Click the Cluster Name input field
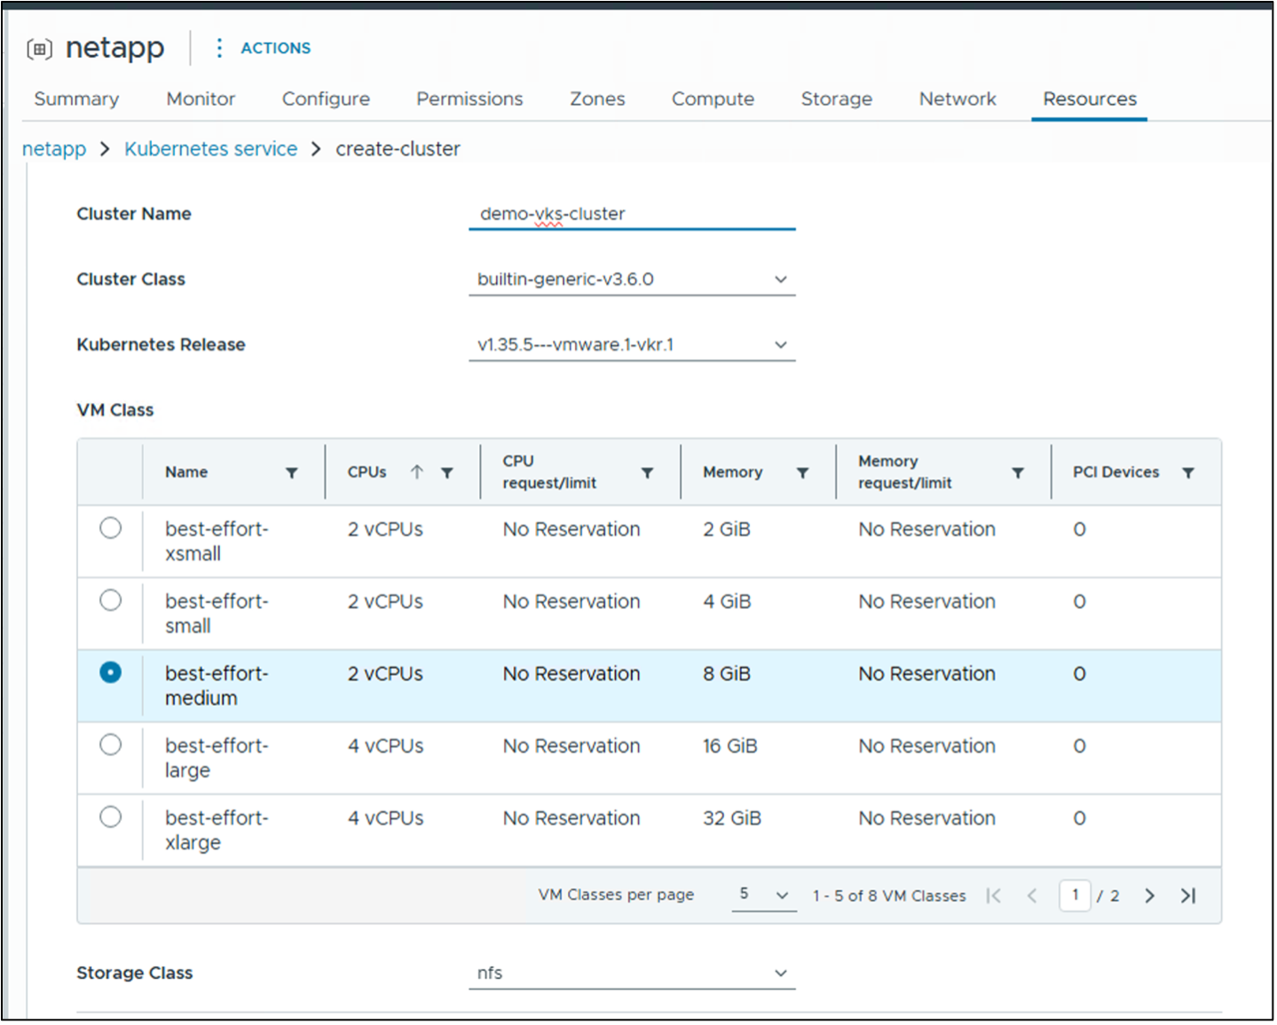 click(x=632, y=214)
